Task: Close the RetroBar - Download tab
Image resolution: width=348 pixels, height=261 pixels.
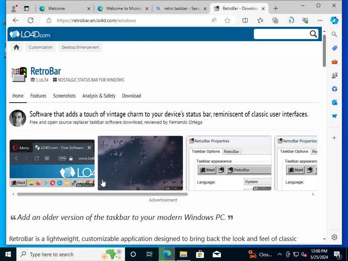Action: click(x=263, y=8)
